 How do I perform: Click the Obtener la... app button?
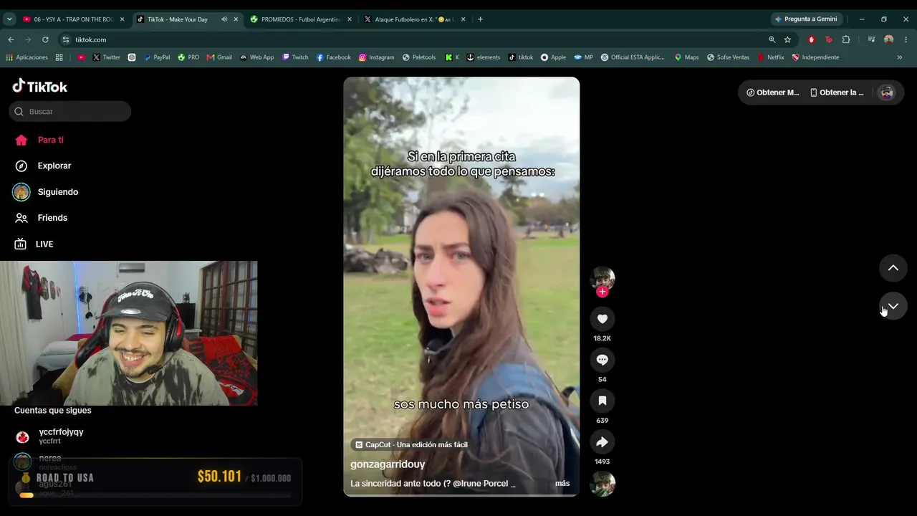[x=837, y=92]
